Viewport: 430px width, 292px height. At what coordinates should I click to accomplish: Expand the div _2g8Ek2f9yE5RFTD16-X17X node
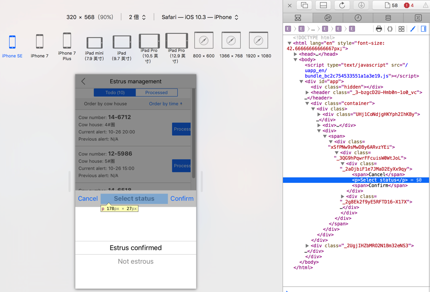point(342,196)
